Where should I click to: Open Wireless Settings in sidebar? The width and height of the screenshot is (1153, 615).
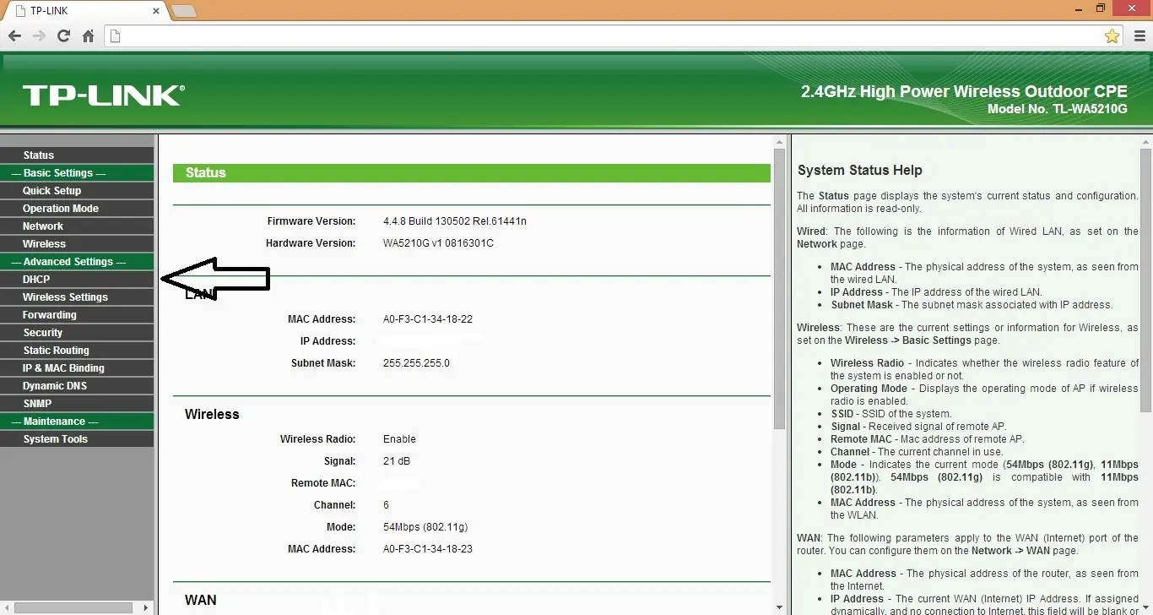tap(77, 297)
